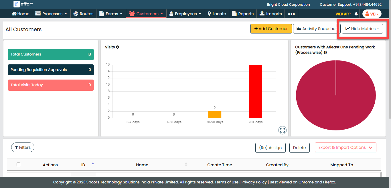Screen dimensions: 391x188
Task: Open the Filters panel
Action: (x=23, y=147)
